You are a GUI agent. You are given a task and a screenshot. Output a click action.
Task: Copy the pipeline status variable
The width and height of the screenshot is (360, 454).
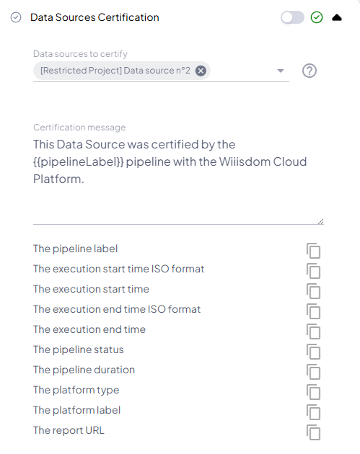click(313, 352)
